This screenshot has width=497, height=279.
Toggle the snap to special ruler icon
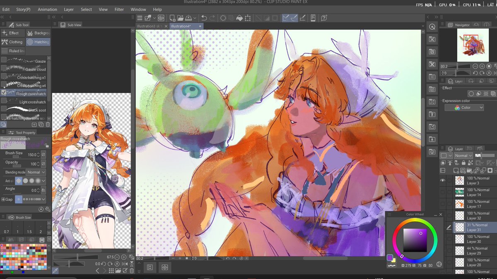[x=294, y=18]
